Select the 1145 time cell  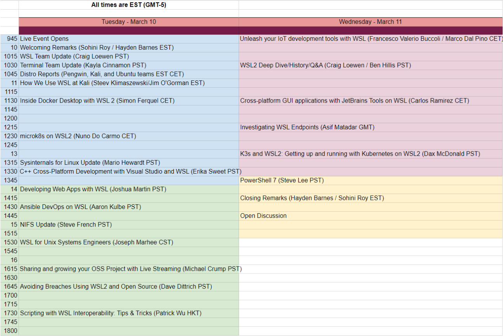pyautogui.click(x=9, y=110)
